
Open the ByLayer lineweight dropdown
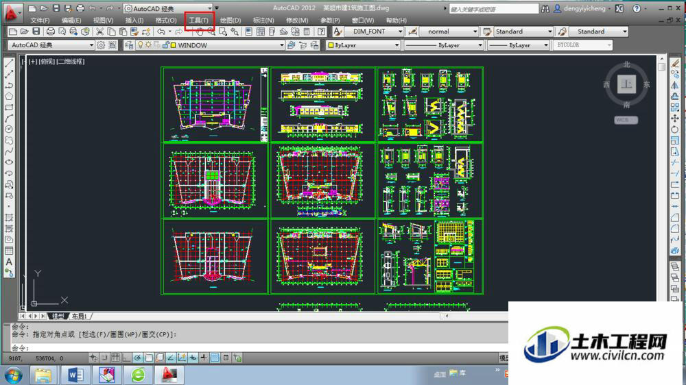click(x=546, y=45)
